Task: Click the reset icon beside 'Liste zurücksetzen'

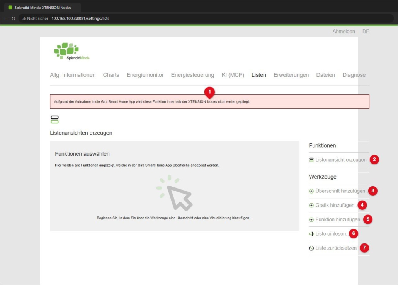Action: pyautogui.click(x=311, y=248)
